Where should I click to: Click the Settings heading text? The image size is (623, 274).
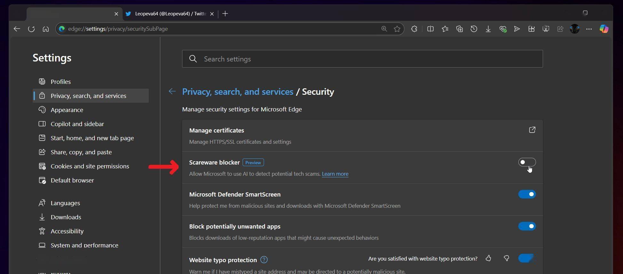click(52, 58)
